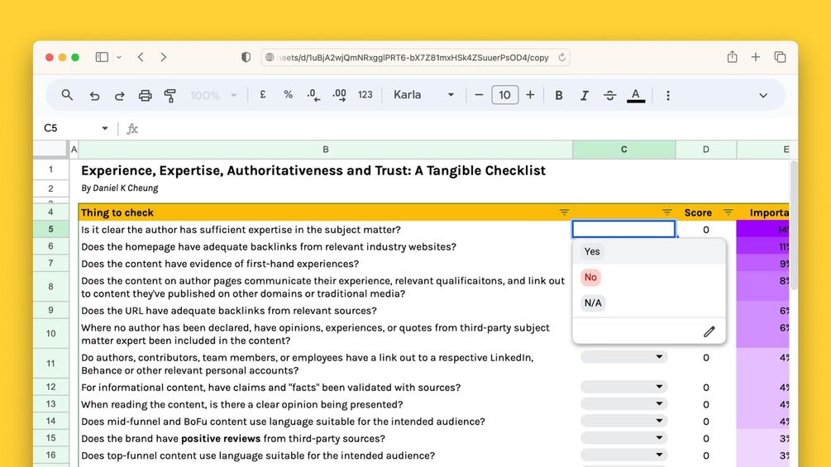Edit dropdown options with pencil icon
831x467 pixels.
point(709,331)
